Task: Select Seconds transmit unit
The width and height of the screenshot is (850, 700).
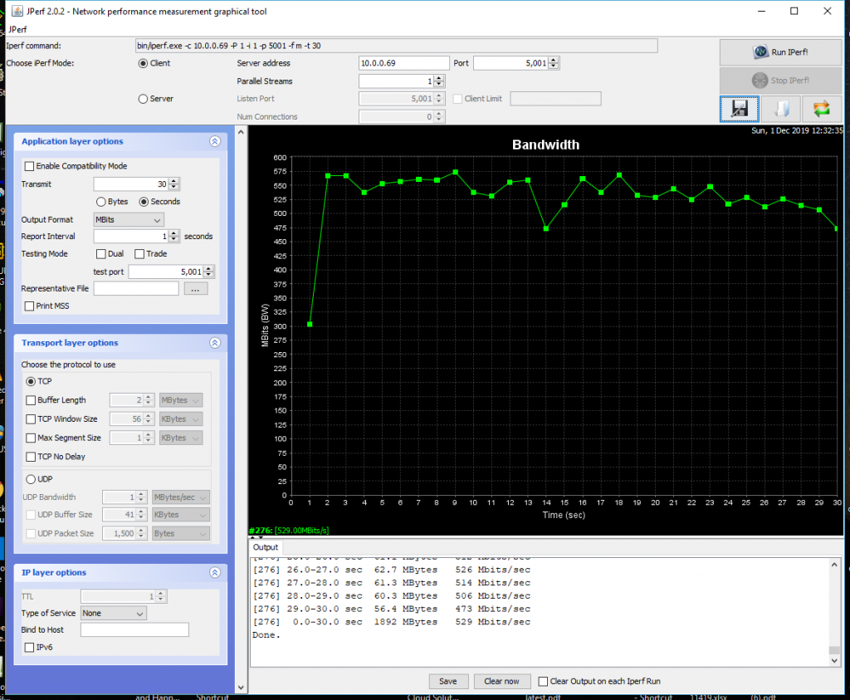Action: (144, 202)
